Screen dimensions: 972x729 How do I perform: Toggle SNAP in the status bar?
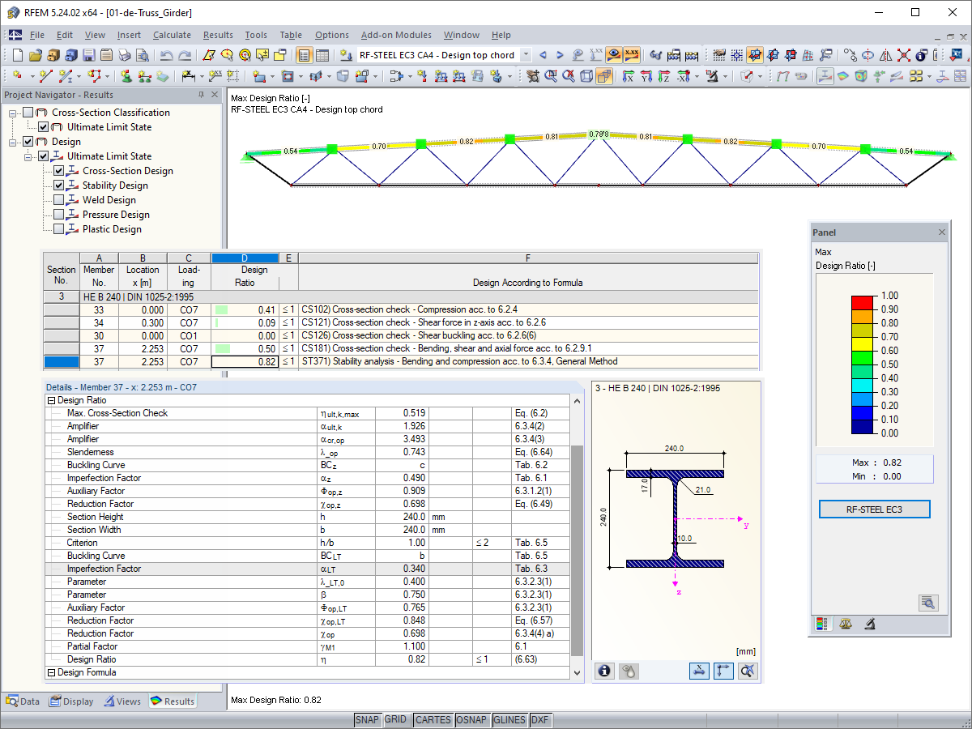(367, 719)
